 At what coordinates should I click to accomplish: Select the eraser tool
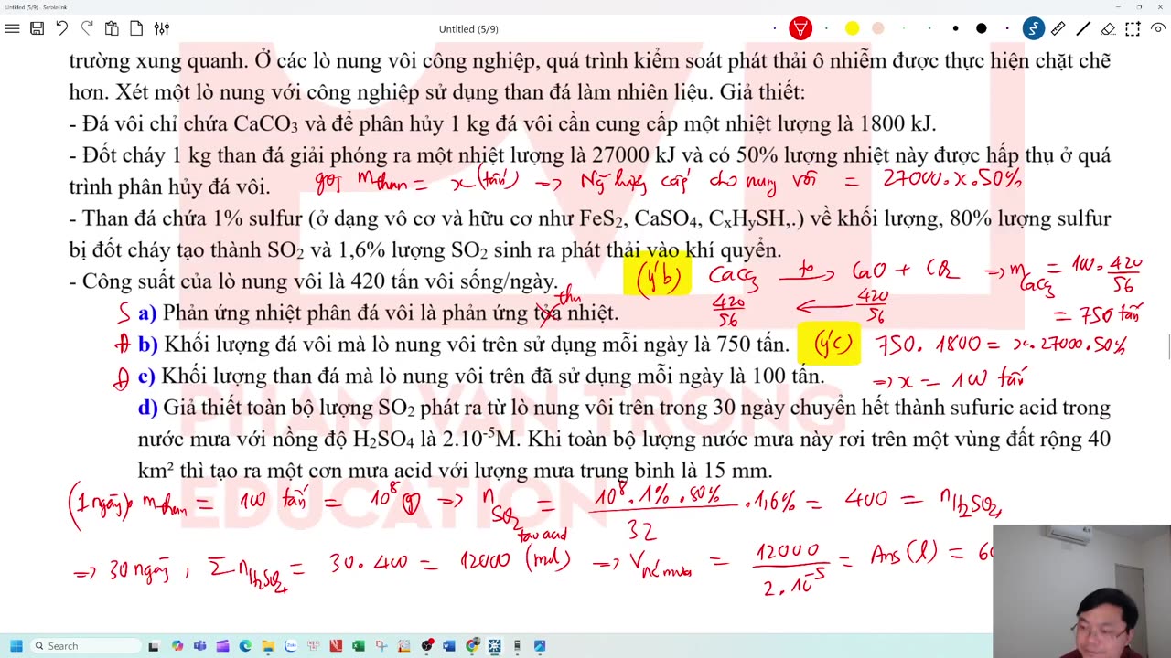(x=1108, y=28)
